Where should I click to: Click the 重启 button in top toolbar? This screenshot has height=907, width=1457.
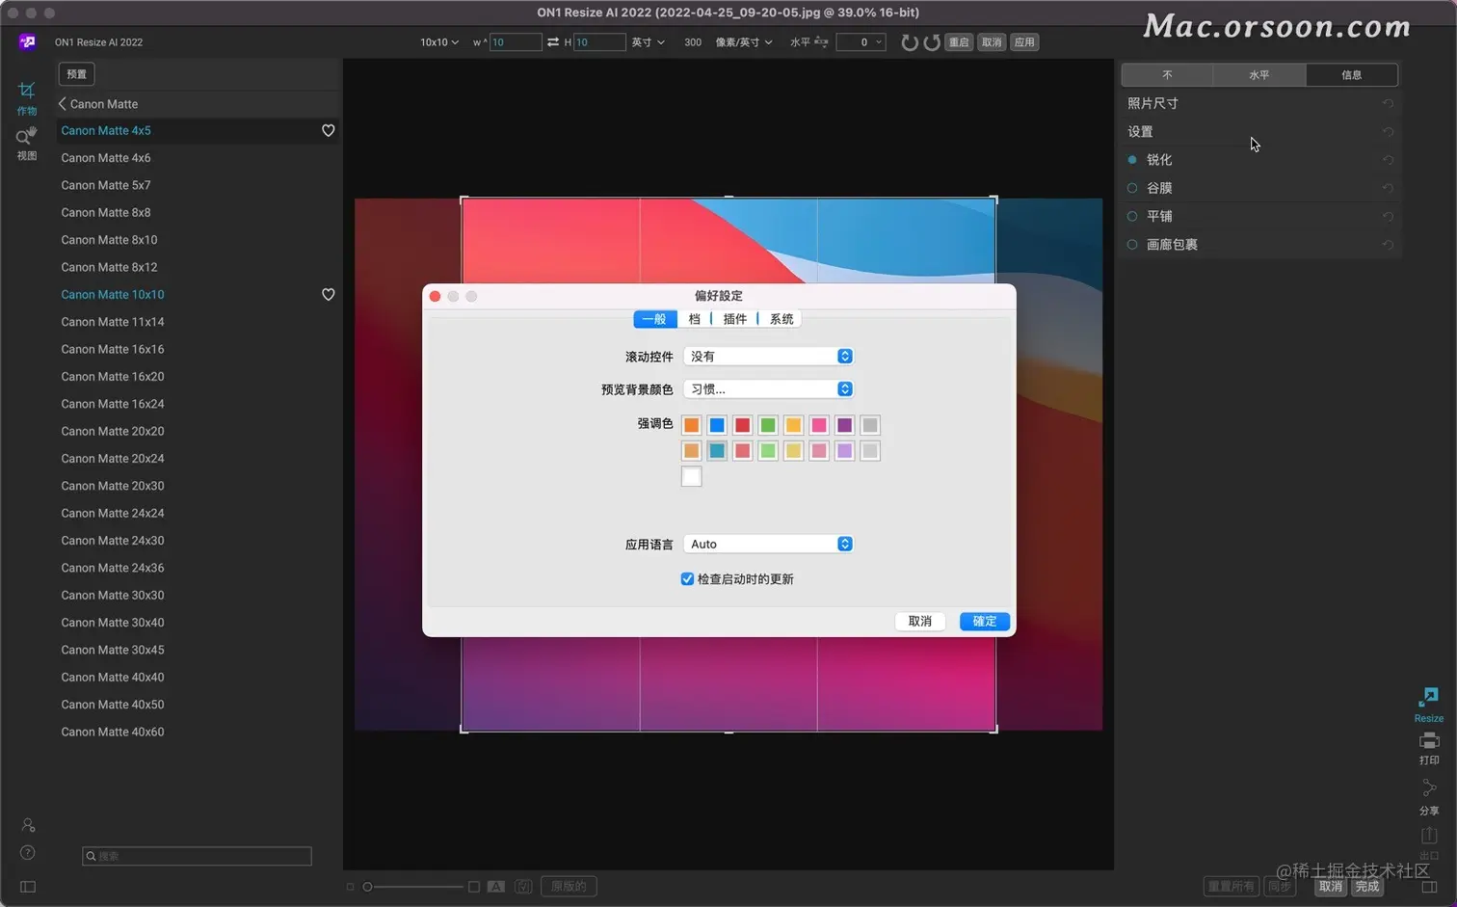959,42
